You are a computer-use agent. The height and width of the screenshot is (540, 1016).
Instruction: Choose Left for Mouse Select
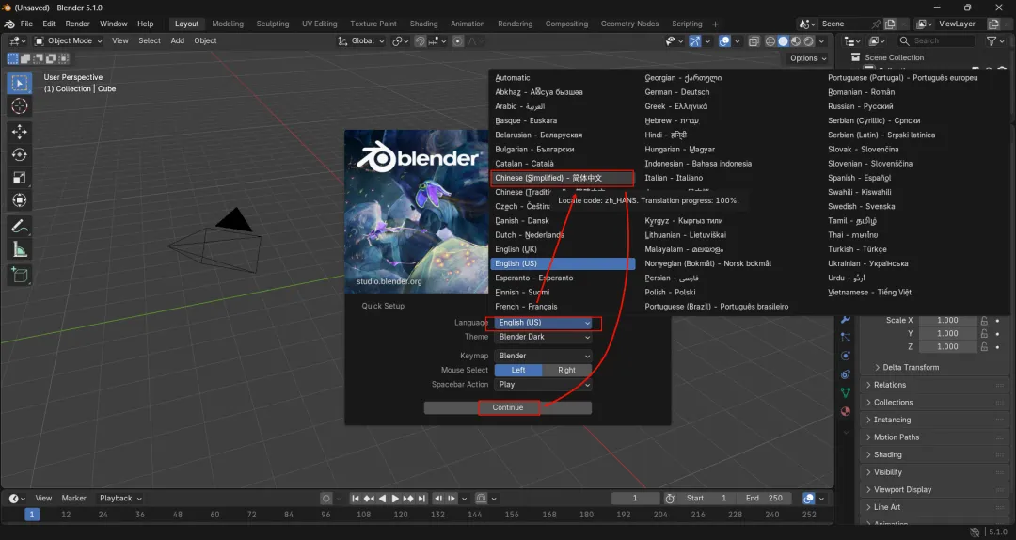(x=518, y=370)
